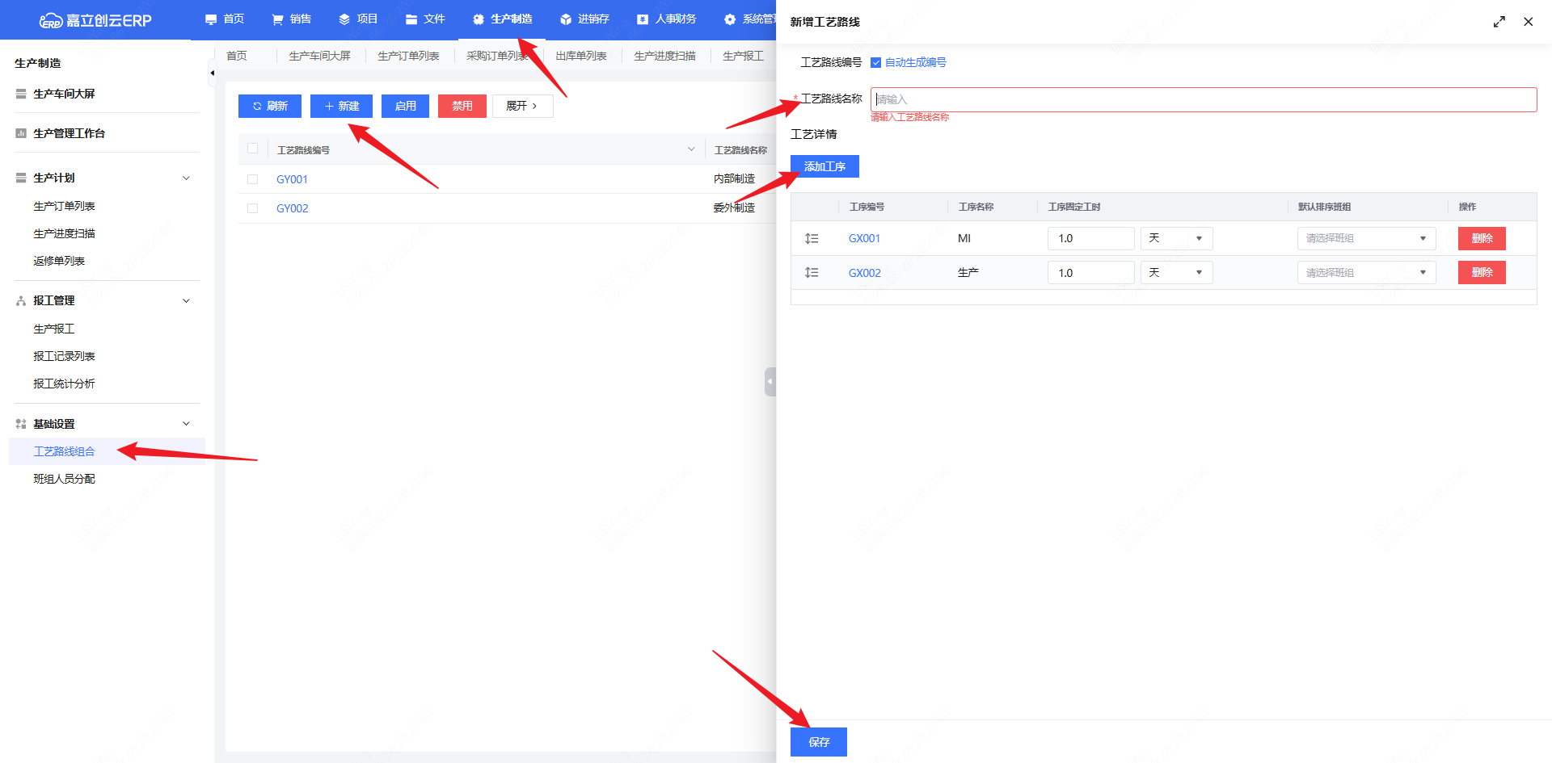Click the GX002 row drag-sort icon

click(812, 273)
